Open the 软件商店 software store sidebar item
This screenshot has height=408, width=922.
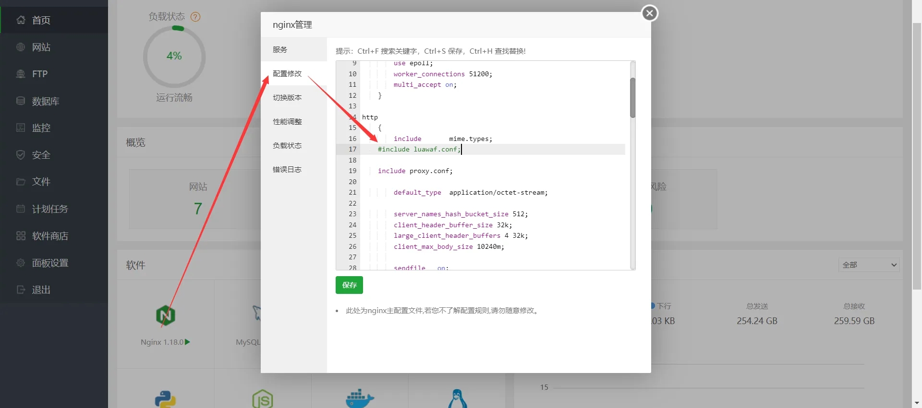(54, 236)
